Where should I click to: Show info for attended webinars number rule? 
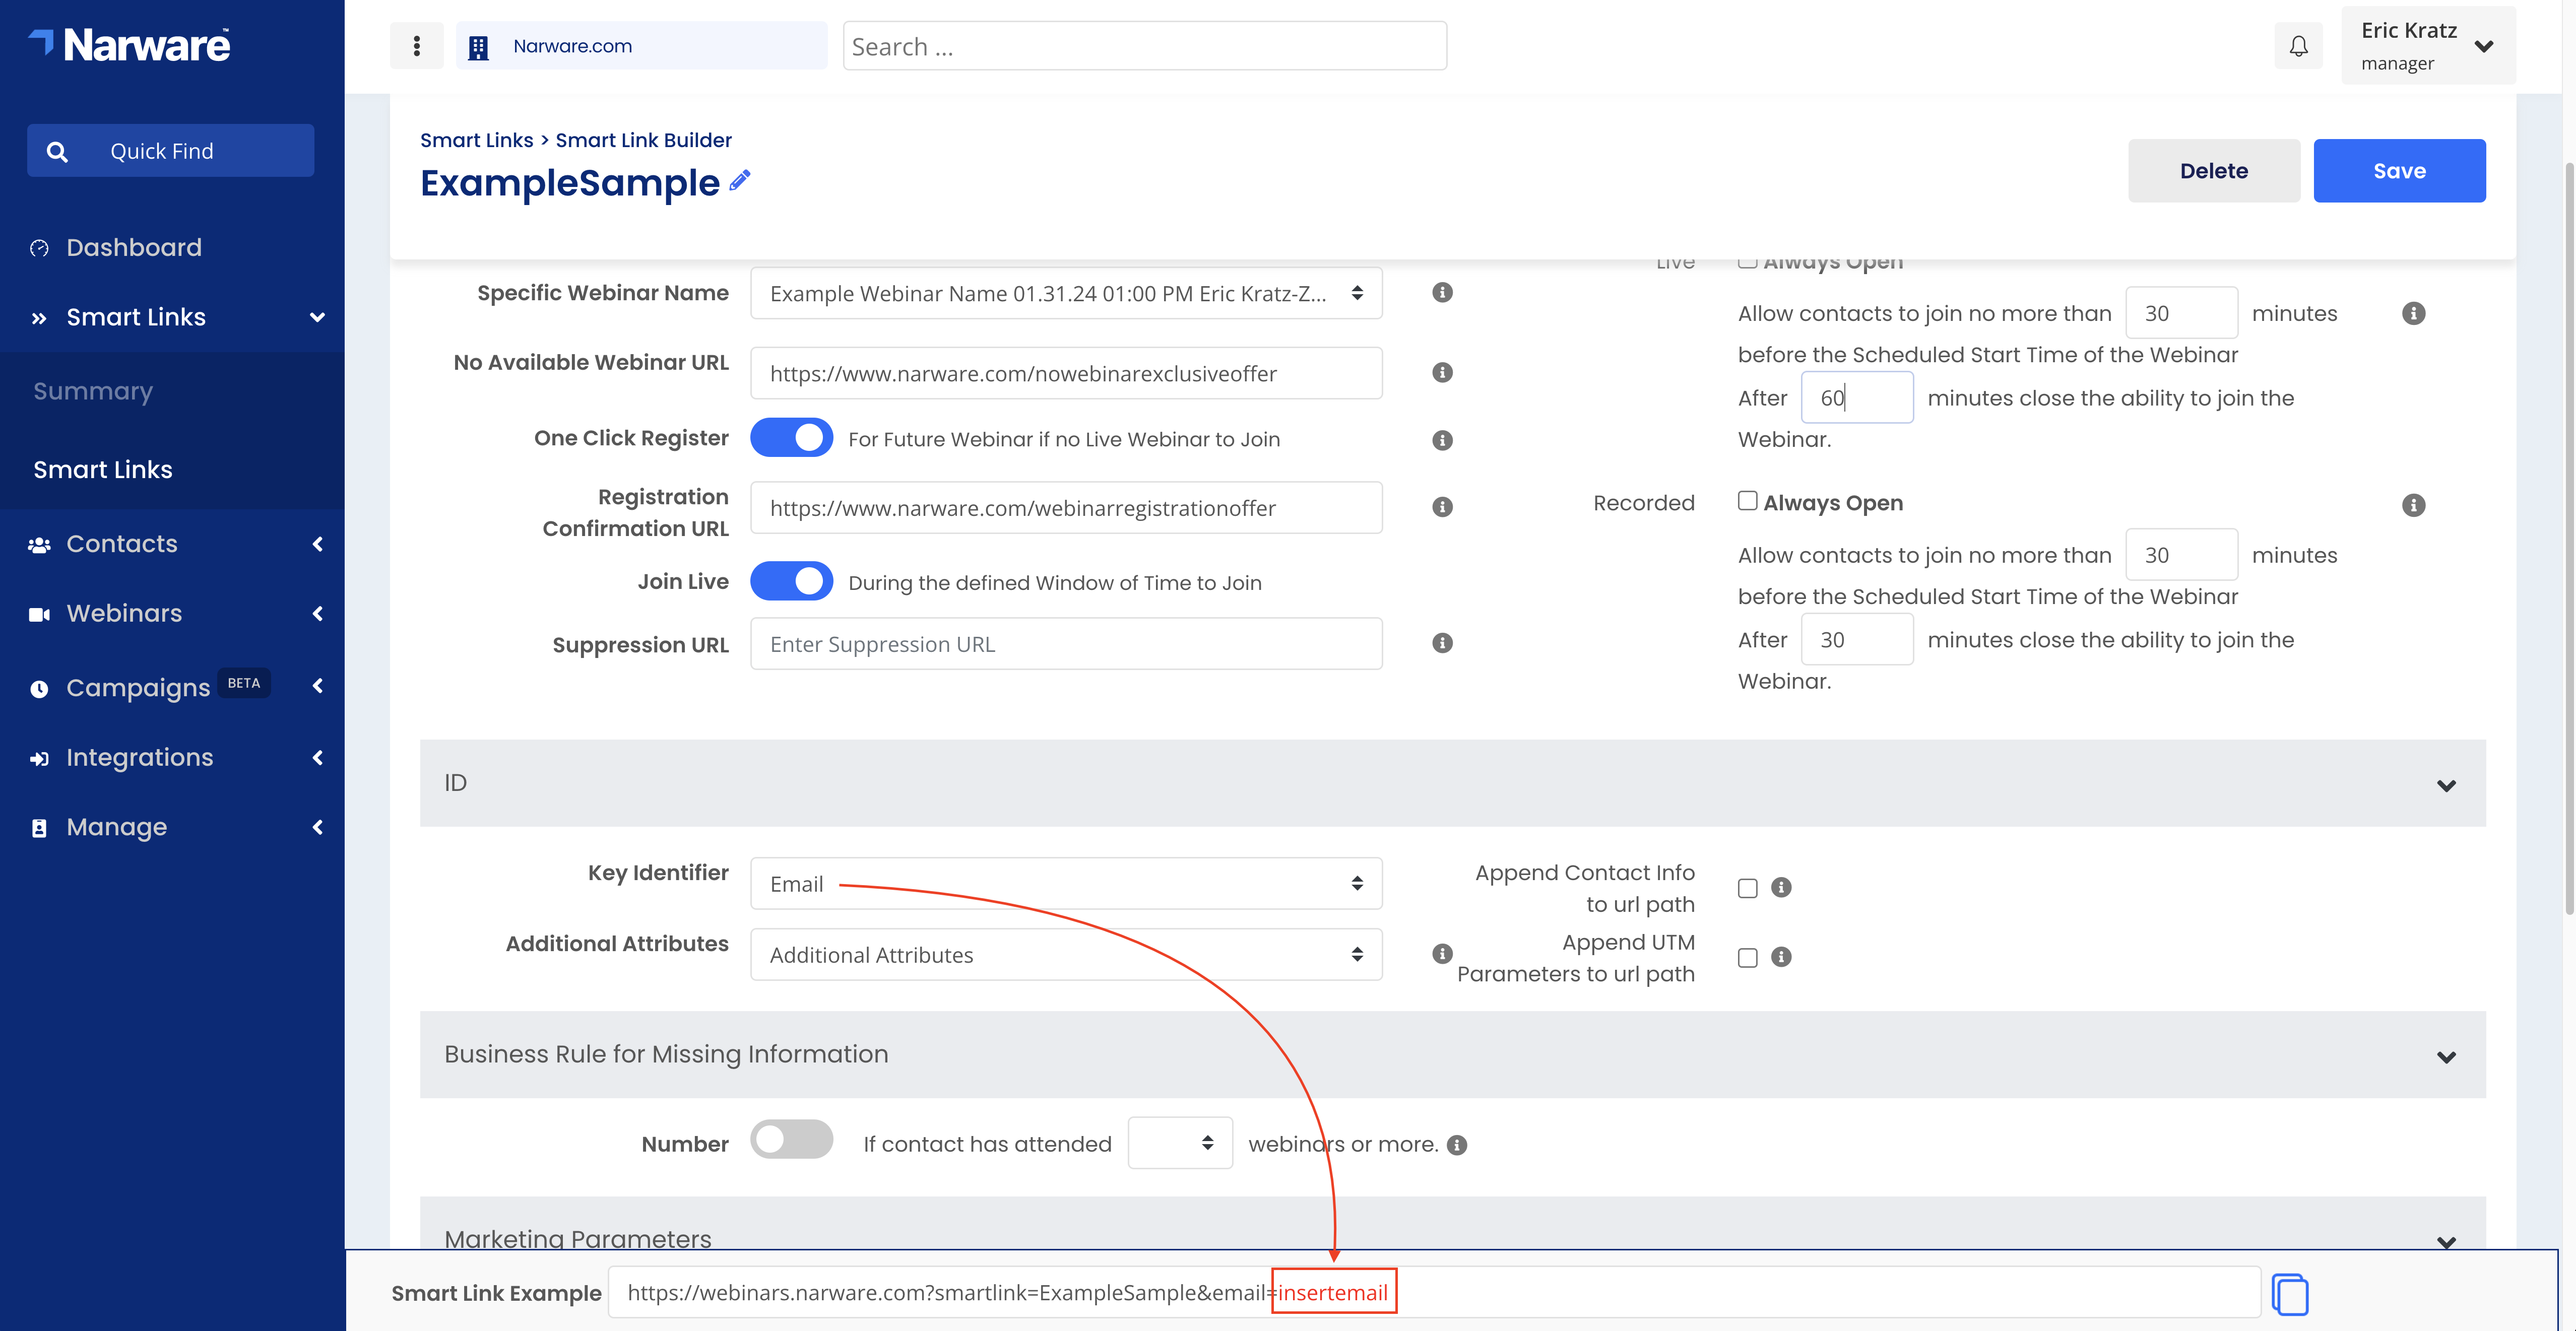tap(1457, 1145)
